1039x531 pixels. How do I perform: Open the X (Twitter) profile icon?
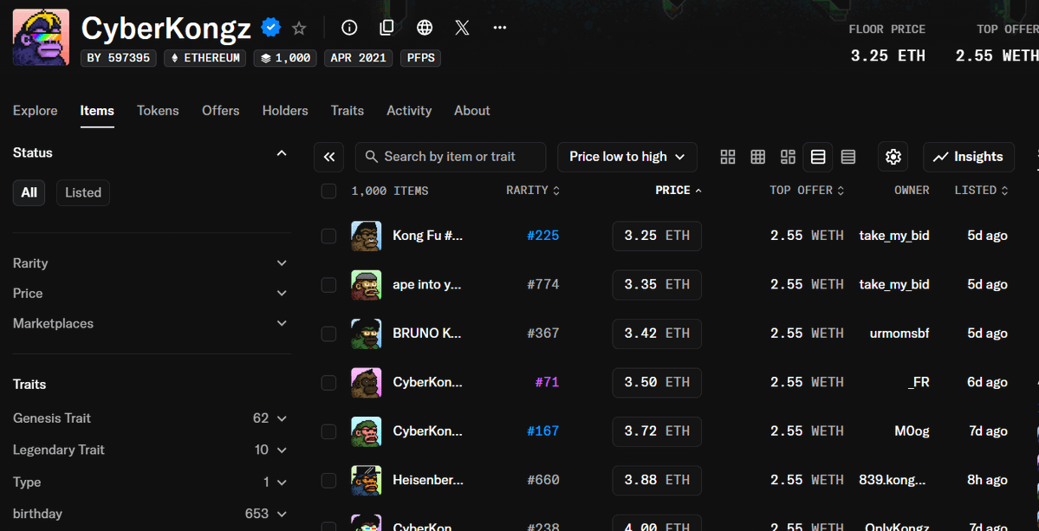[463, 28]
